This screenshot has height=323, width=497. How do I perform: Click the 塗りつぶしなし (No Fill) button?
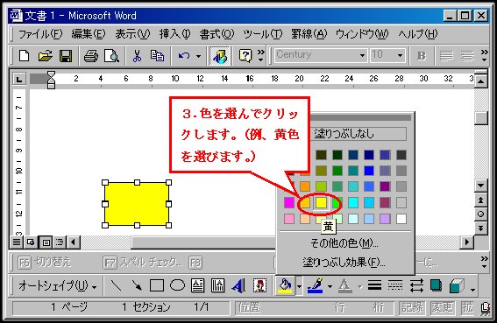[359, 134]
